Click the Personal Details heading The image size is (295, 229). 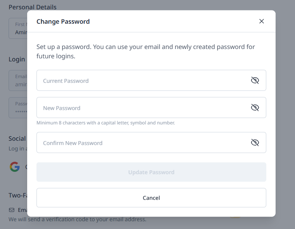[x=32, y=7]
